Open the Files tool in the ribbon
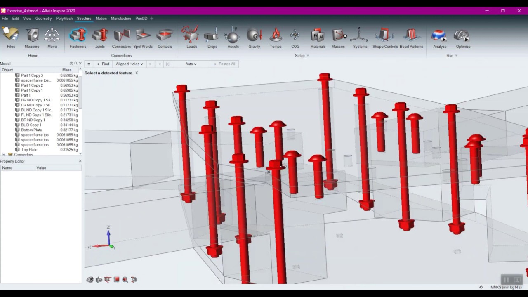This screenshot has width=528, height=297. (11, 38)
